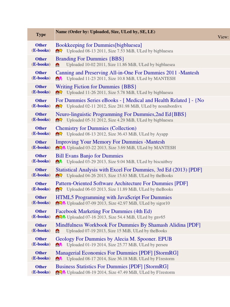Click magnet icon for Business Statistics For Dummies
This screenshot has height=307, width=230.
(x=57, y=272)
